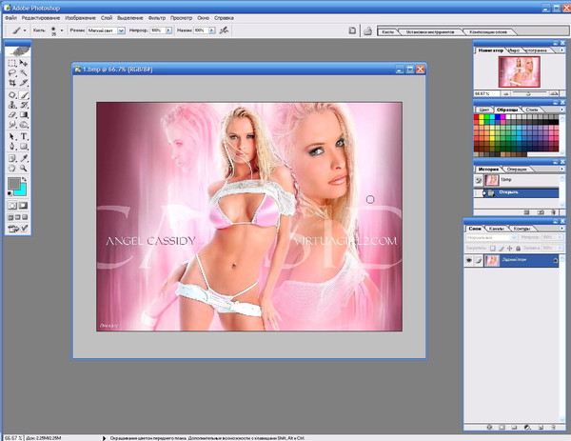This screenshot has width=571, height=441.
Task: Open Navigator panel flyout menu arrow
Action: coord(561,50)
